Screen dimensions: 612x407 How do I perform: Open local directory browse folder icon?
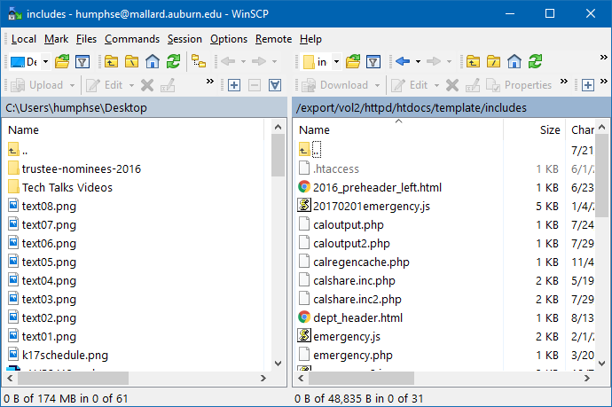62,62
